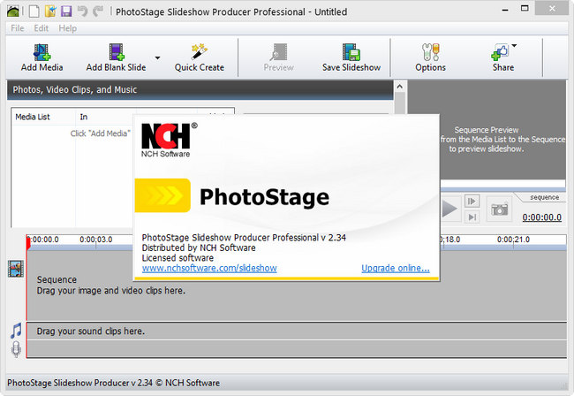This screenshot has height=396, width=574.
Task: Click the sound clips track area
Action: (x=297, y=331)
